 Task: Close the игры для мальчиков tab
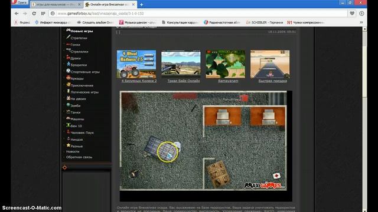[x=79, y=4]
